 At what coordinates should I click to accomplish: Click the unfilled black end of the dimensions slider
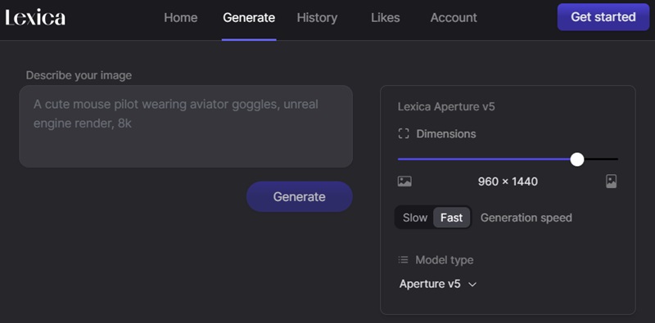point(601,159)
